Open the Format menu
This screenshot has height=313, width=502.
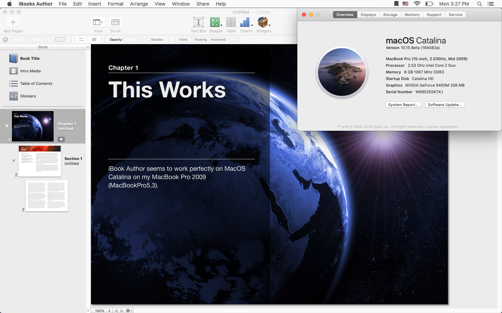pyautogui.click(x=115, y=4)
